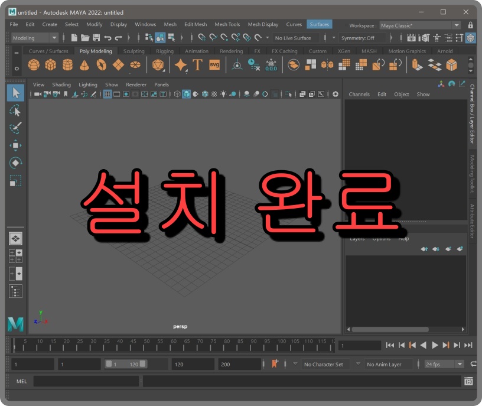482x406 pixels.
Task: Toggle the grid display in the viewport toolbar
Action: 109,95
